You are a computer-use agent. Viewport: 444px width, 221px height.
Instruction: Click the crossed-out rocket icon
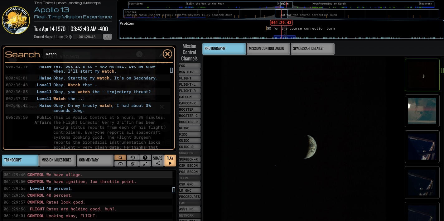pos(133,164)
